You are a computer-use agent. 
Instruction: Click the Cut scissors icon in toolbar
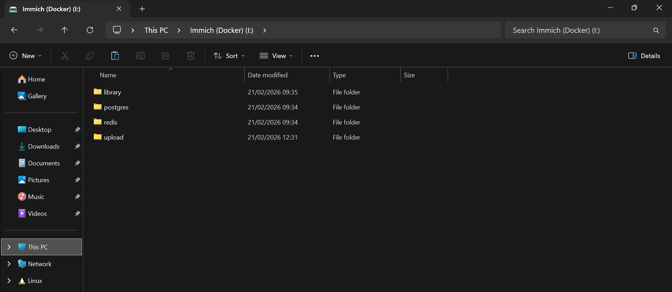click(65, 56)
